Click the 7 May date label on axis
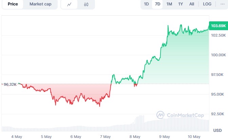This screenshot has height=140, width=228. (105, 137)
